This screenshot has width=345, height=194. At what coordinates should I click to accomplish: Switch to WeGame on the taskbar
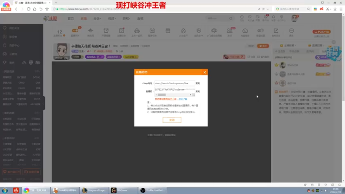tap(123, 191)
